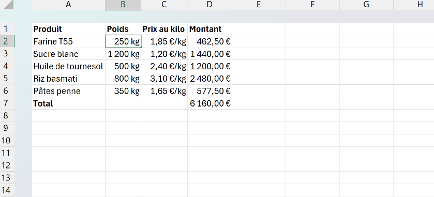Select column D header
Screen dimensions: 434x197
[x=209, y=5]
